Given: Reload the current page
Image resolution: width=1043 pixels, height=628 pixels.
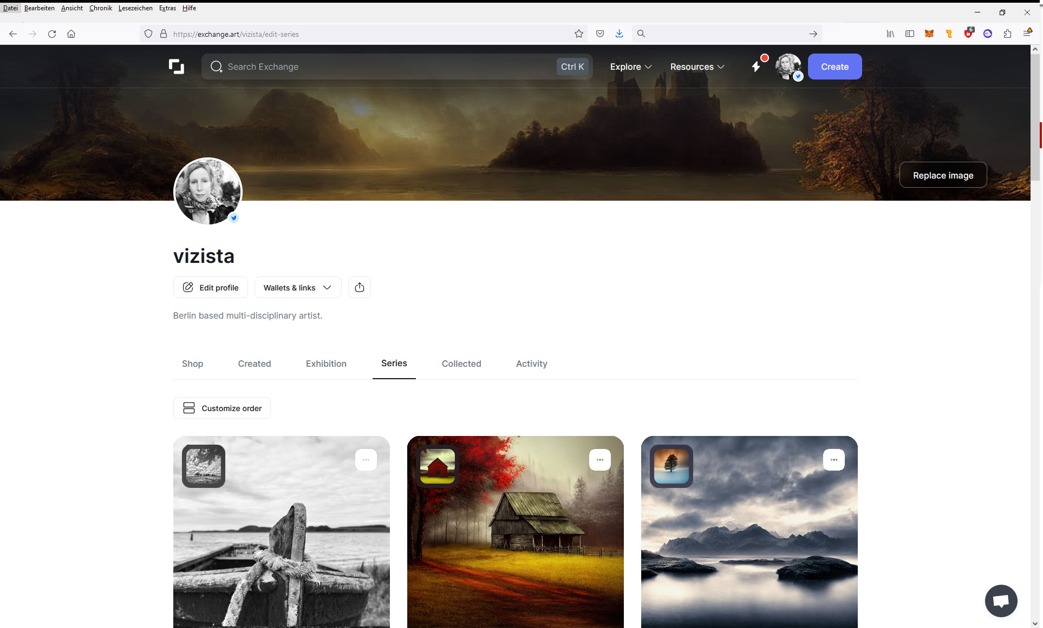Looking at the screenshot, I should coord(52,34).
